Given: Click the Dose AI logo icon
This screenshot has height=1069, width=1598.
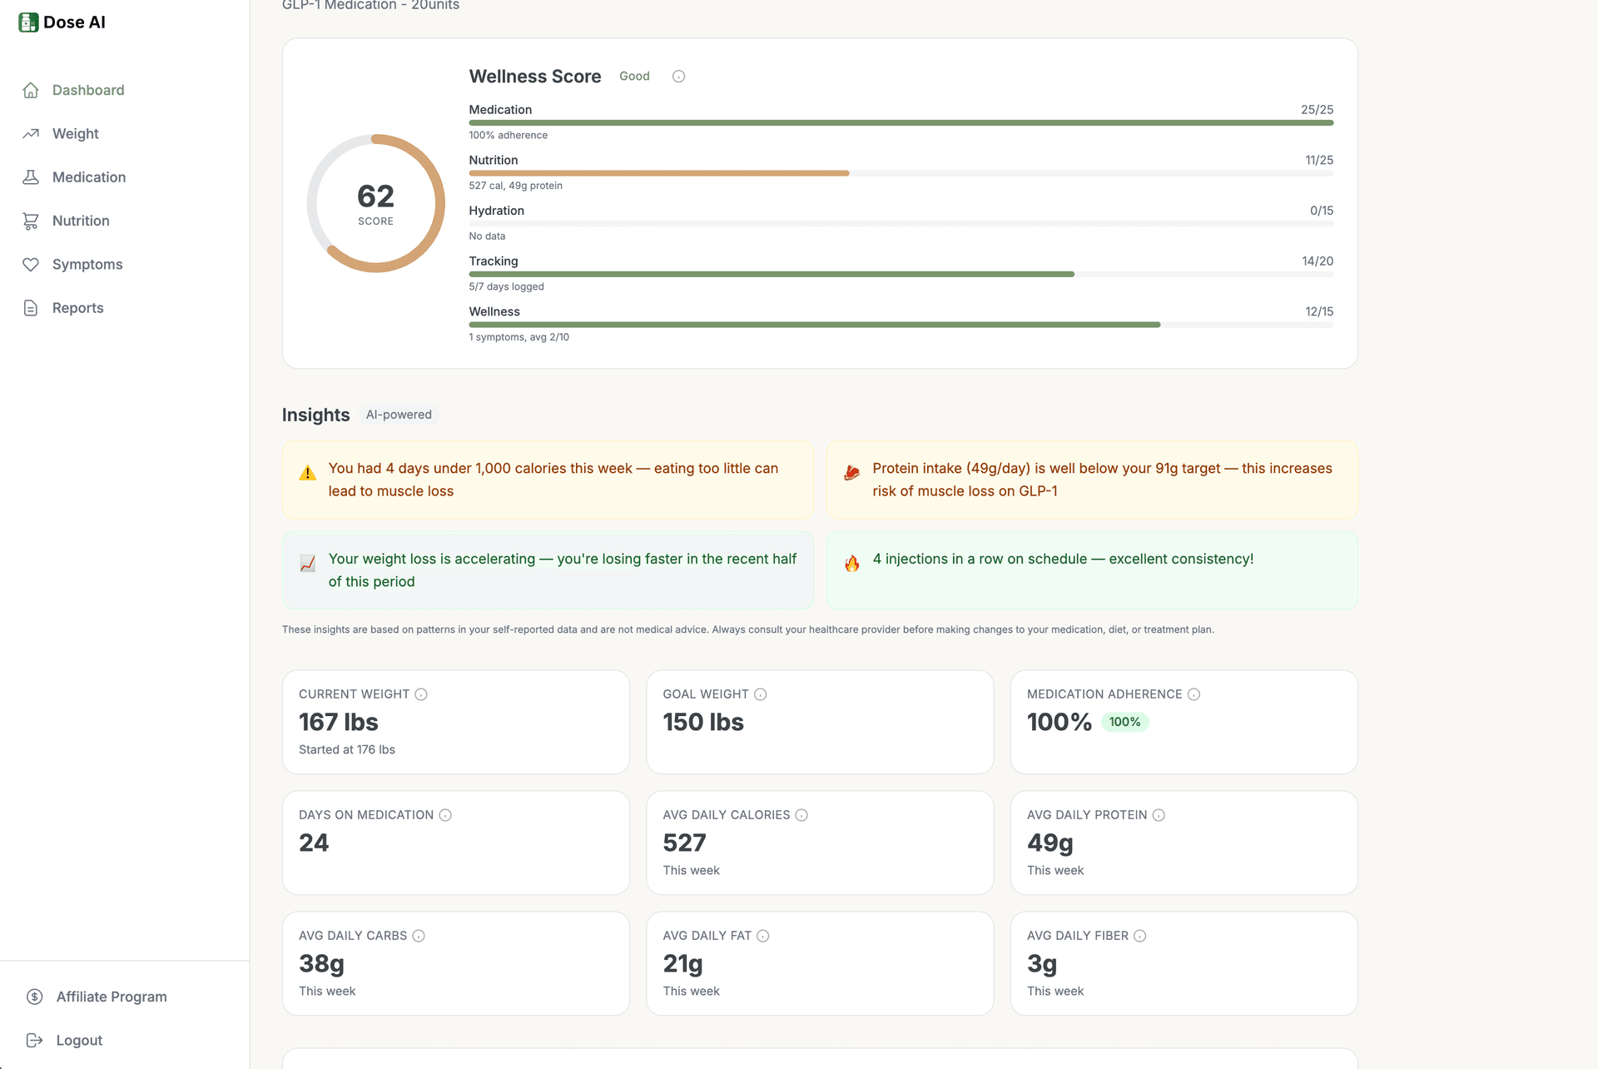Looking at the screenshot, I should coord(28,22).
